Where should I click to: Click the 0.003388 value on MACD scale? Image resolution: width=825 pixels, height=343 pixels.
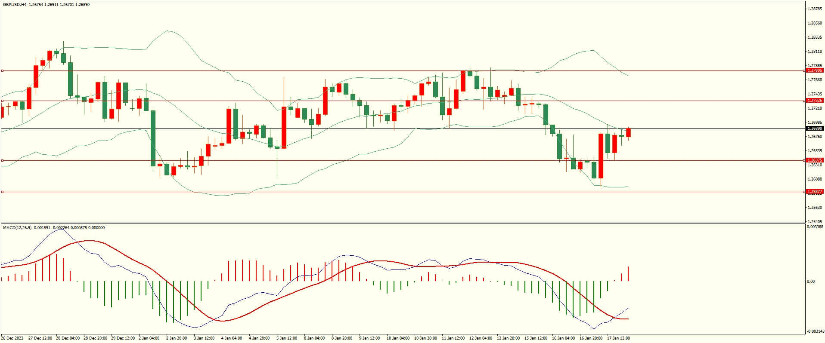pos(815,227)
